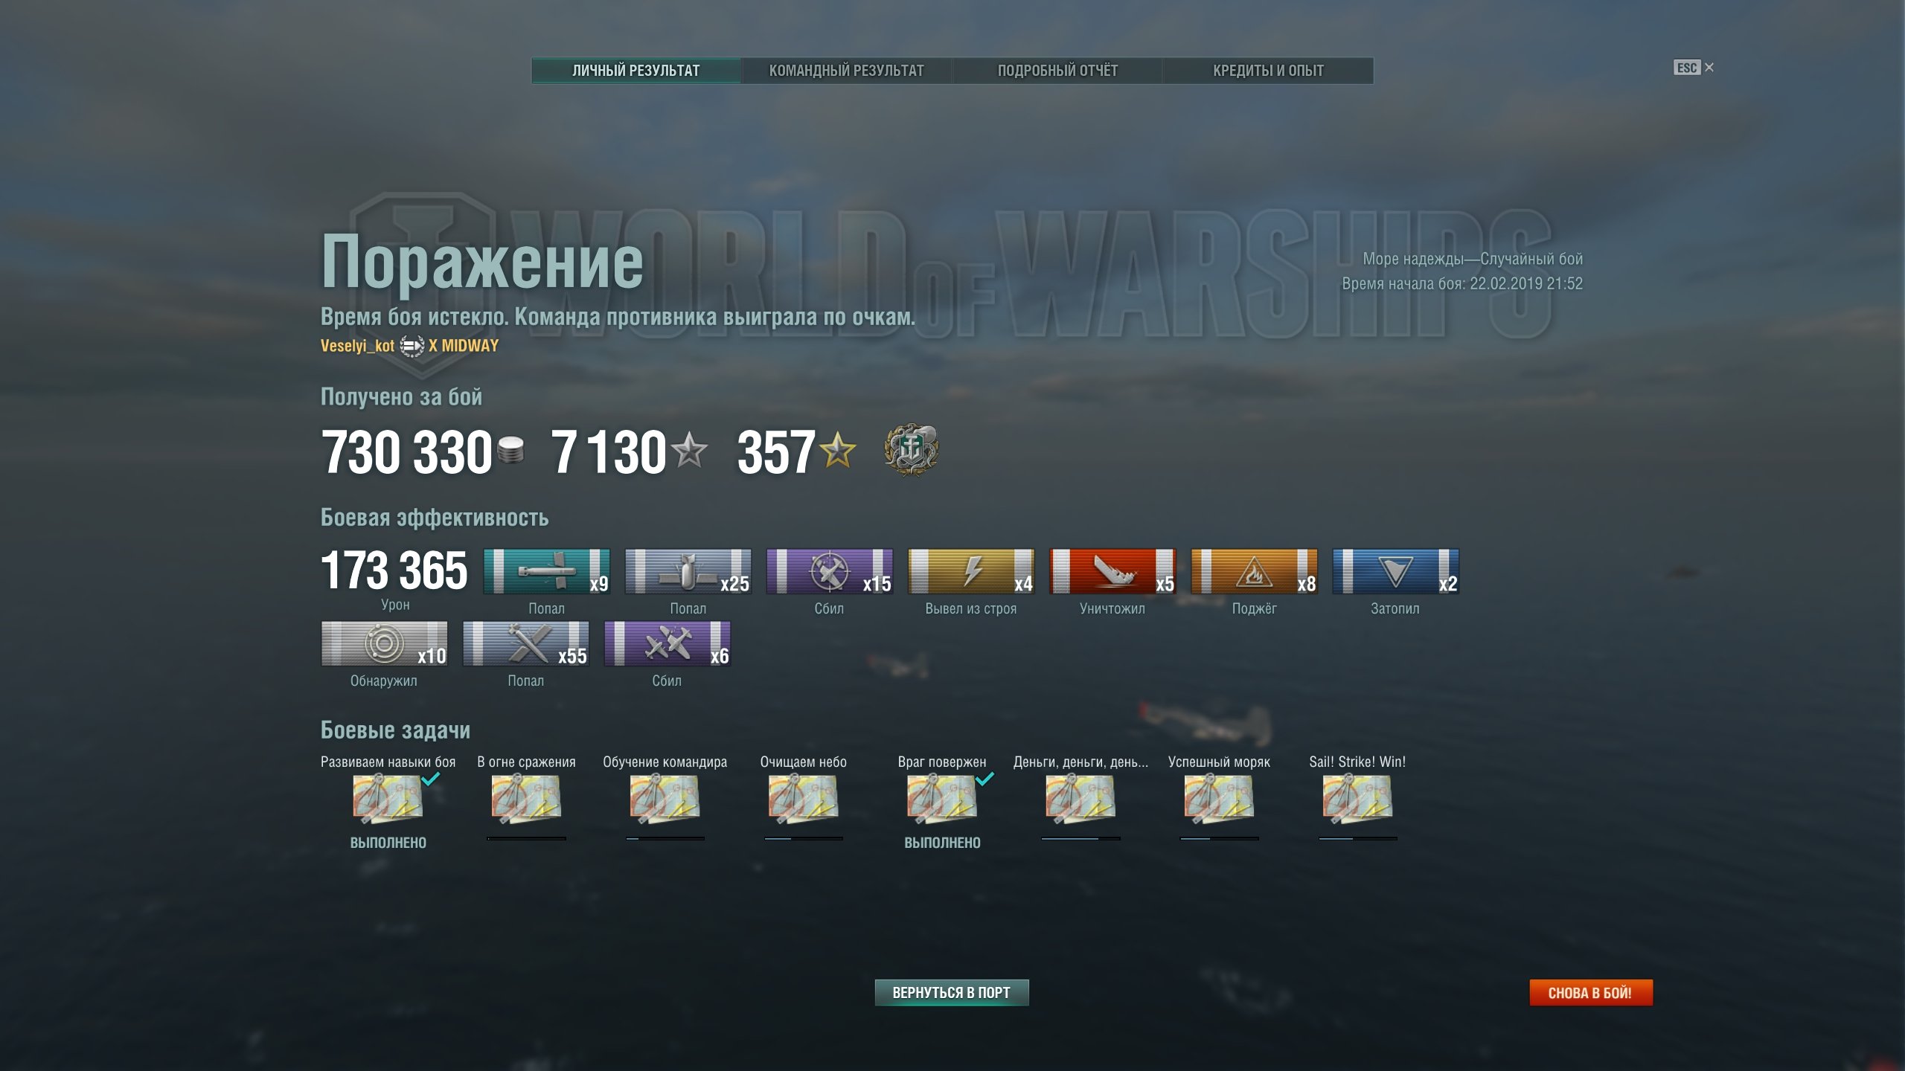Select the bomb hits ribbon x25
Image resolution: width=1905 pixels, height=1071 pixels.
(688, 571)
